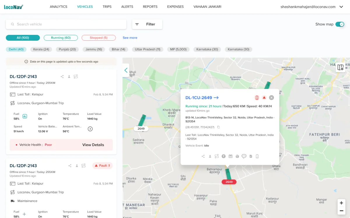The height and width of the screenshot is (218, 350).
Task: Toggle the Uttar Pradesh (11) region chip
Action: pos(148,49)
